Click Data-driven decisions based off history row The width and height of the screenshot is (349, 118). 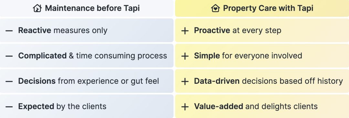tap(262, 81)
